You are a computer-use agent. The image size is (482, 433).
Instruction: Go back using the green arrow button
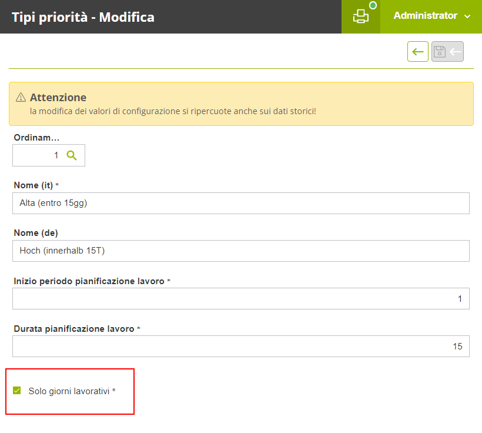(418, 52)
